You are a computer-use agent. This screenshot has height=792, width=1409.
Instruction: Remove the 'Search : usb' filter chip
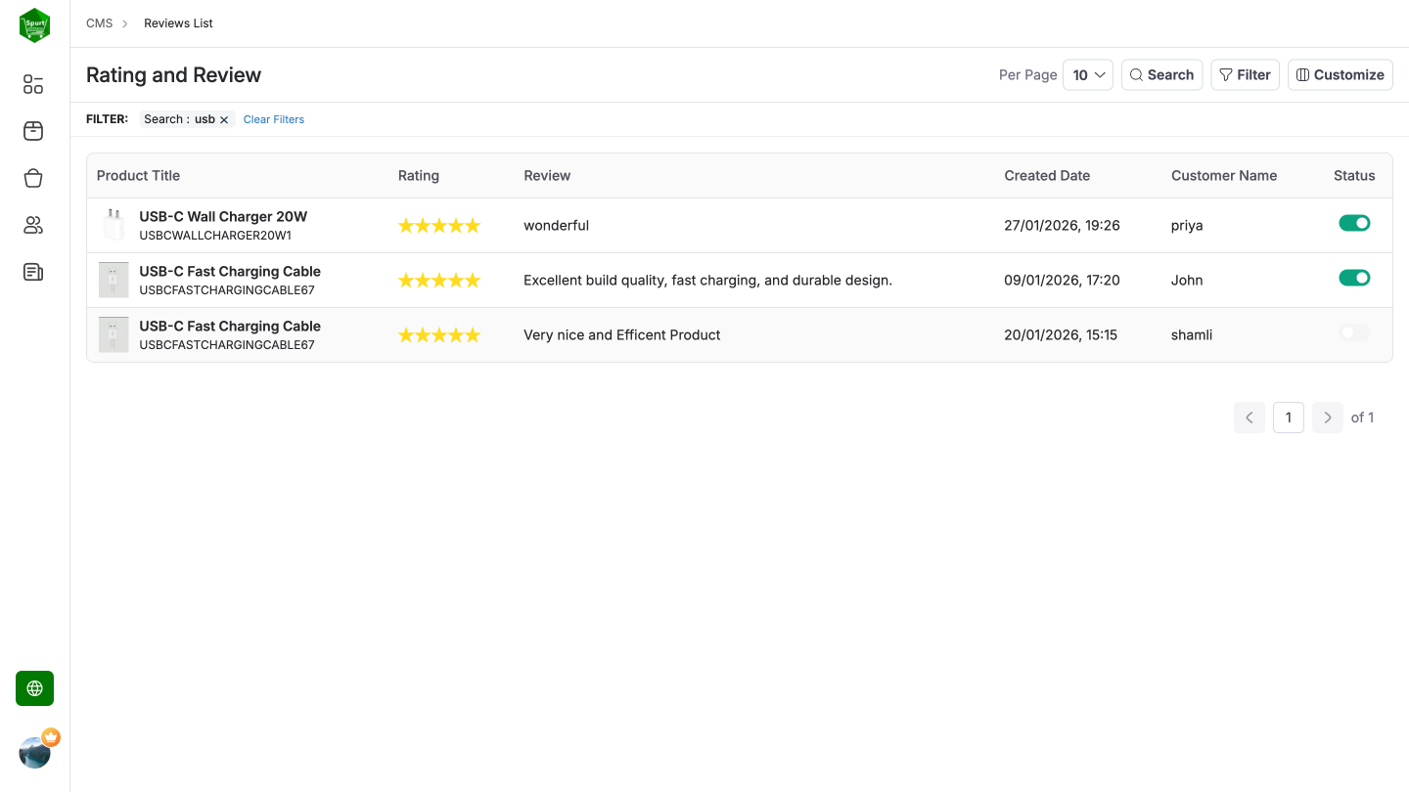tap(223, 119)
